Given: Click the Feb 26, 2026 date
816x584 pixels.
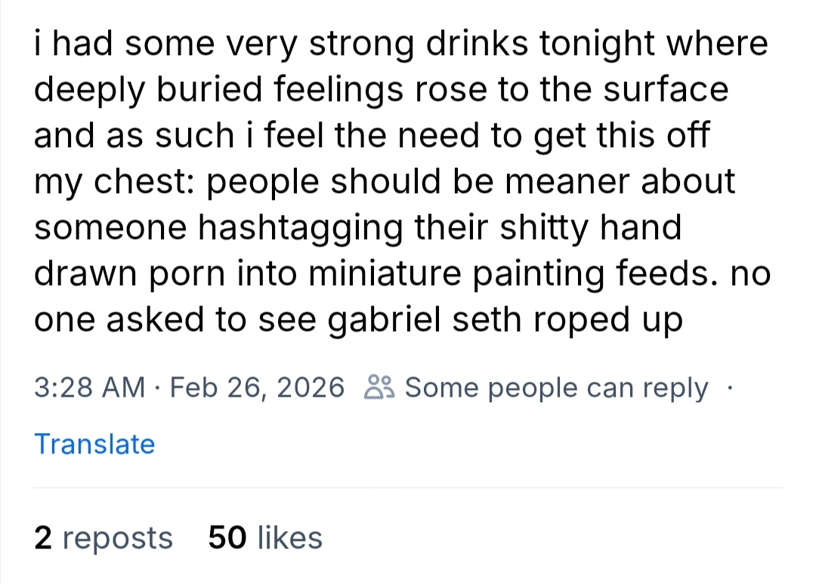Looking at the screenshot, I should [257, 388].
